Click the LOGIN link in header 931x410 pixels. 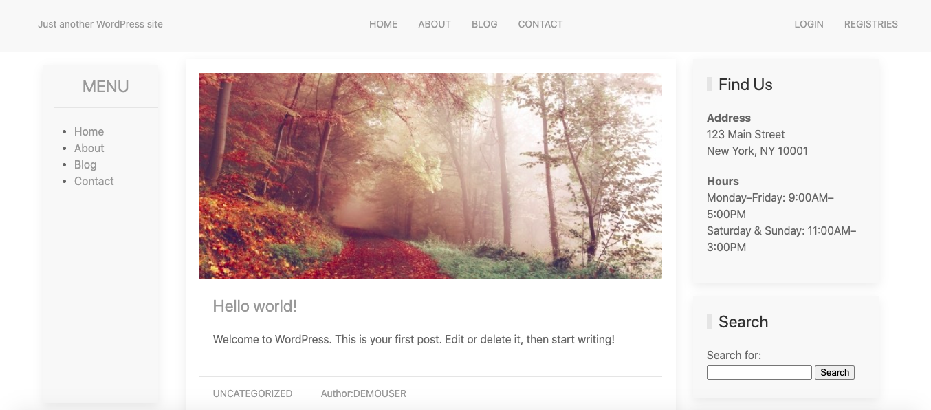point(809,24)
